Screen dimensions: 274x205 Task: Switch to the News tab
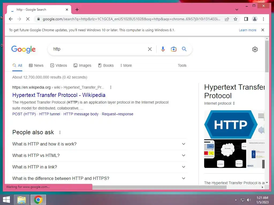[x=36, y=66]
